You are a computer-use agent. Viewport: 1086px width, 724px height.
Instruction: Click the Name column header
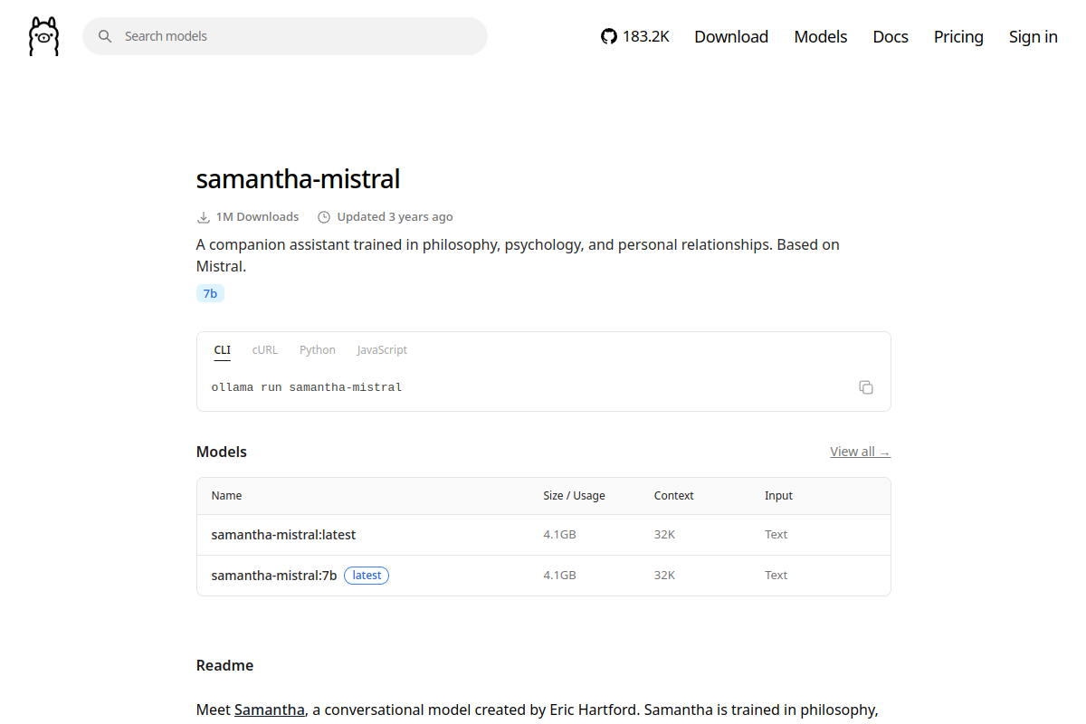(x=226, y=496)
